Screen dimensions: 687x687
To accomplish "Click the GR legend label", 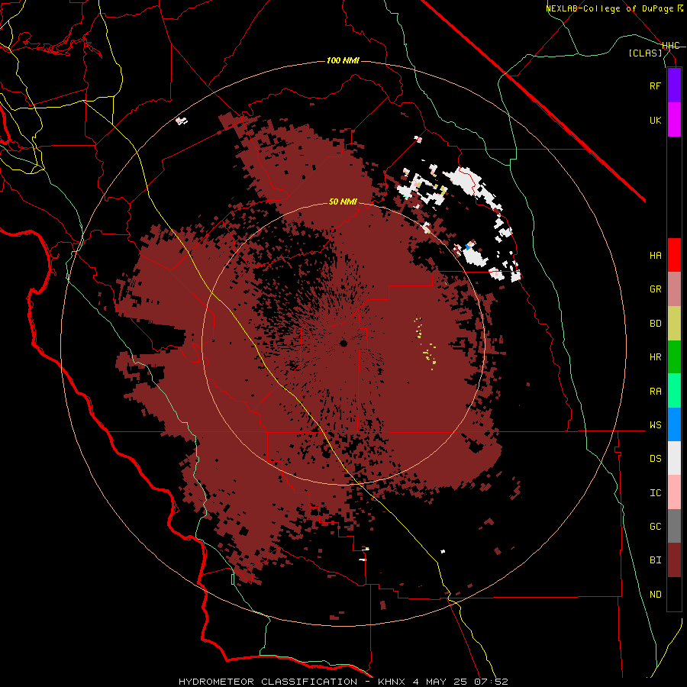I will (x=655, y=289).
